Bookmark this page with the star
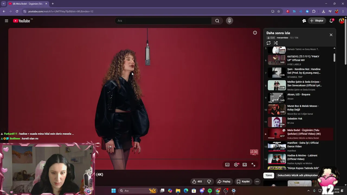The image size is (347, 195). 279,11
